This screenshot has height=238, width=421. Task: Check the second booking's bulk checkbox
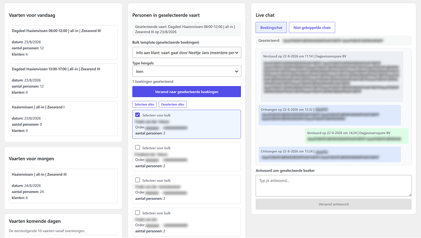coord(138,148)
